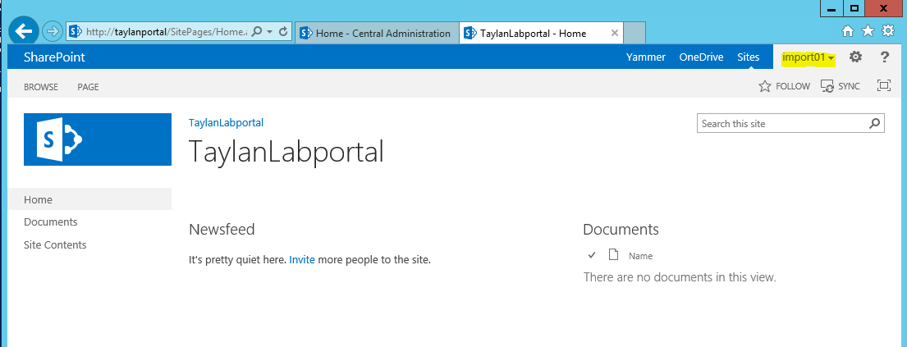Open browser favorites star icon
907x347 pixels.
[868, 31]
